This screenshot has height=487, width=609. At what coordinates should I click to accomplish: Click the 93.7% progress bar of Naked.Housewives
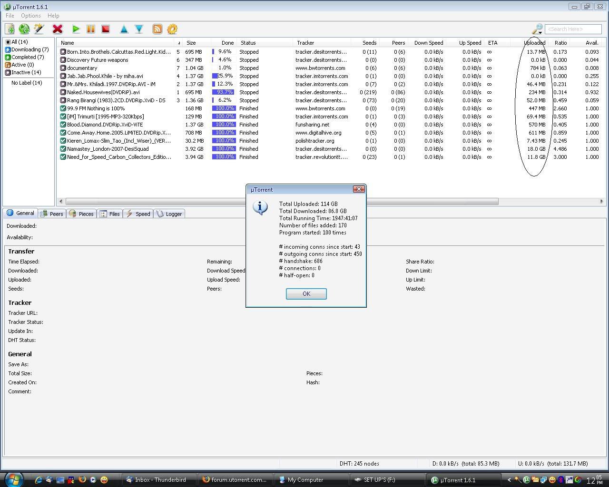224,92
